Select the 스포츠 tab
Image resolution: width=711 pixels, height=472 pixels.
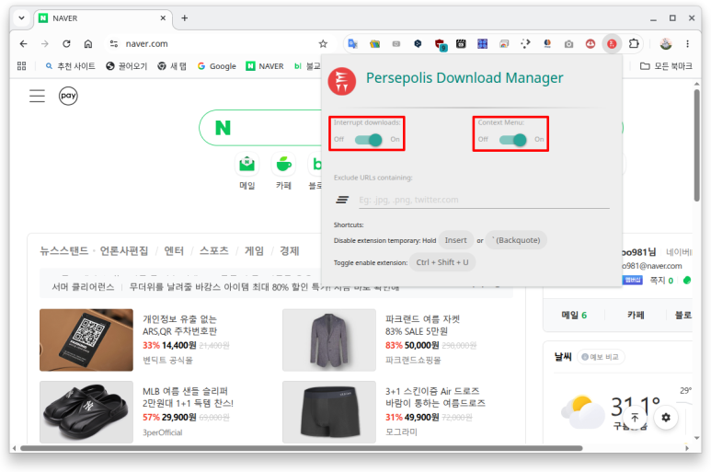(214, 251)
